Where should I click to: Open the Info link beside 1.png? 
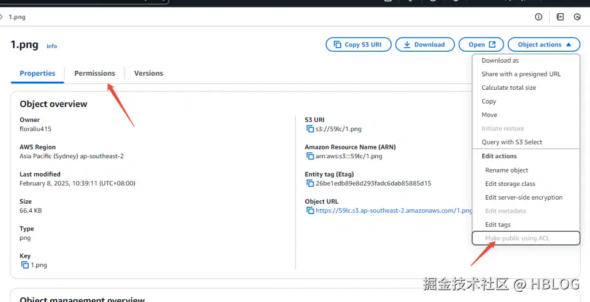[x=52, y=46]
